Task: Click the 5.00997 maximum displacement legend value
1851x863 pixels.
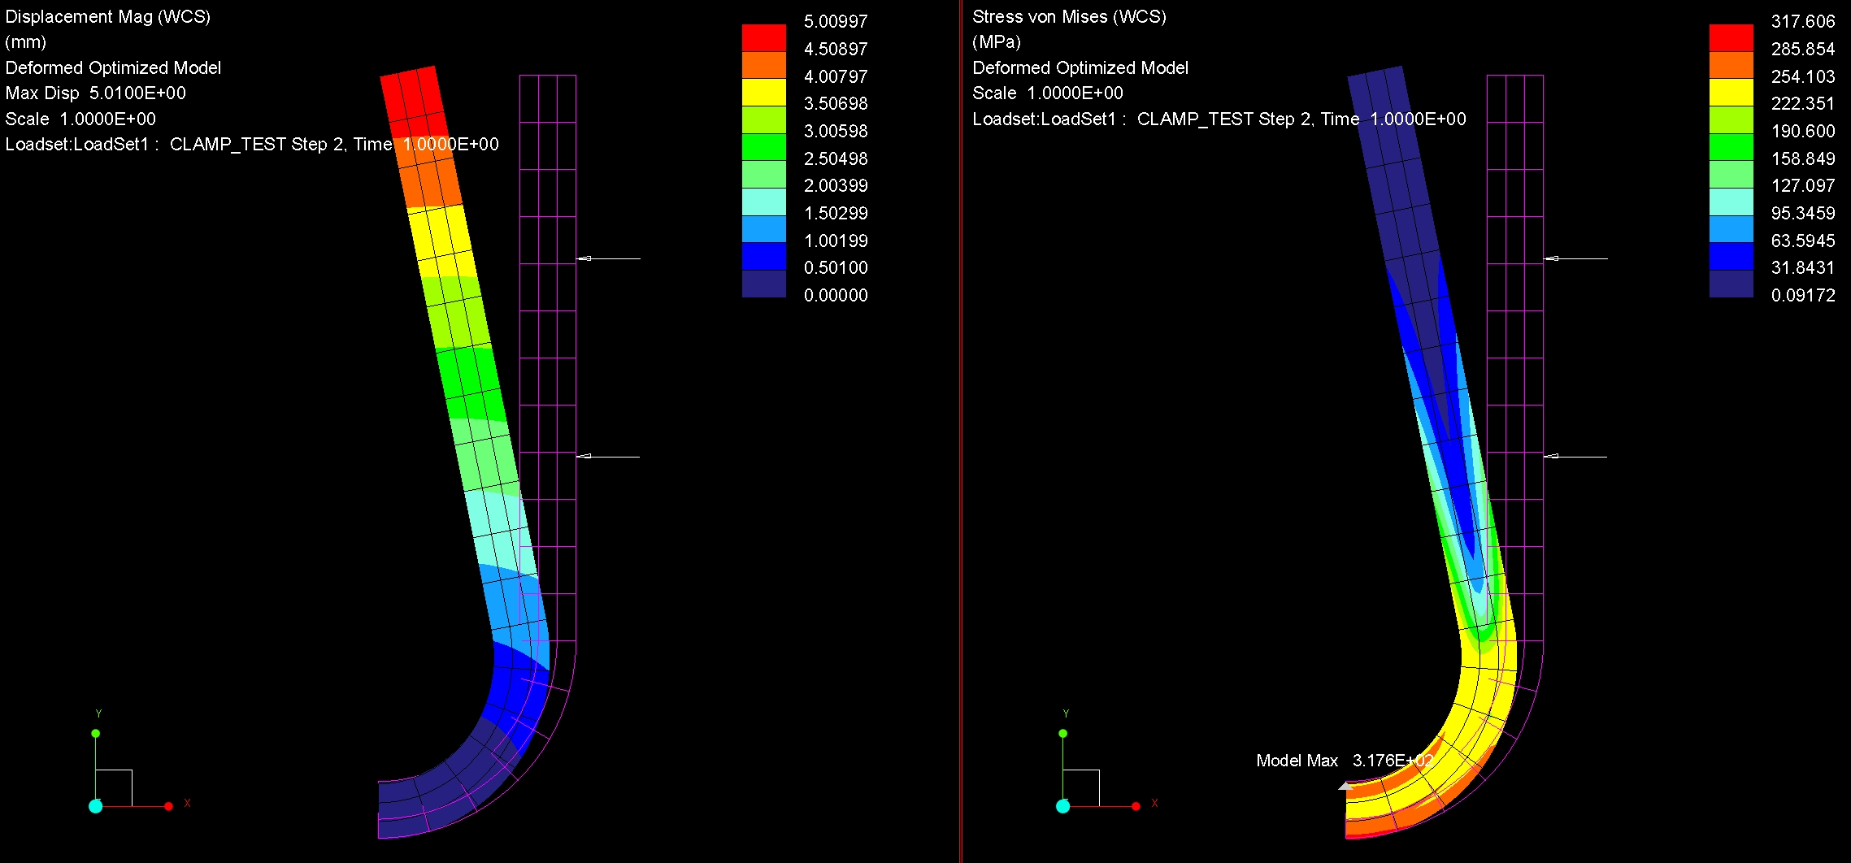Action: point(835,22)
